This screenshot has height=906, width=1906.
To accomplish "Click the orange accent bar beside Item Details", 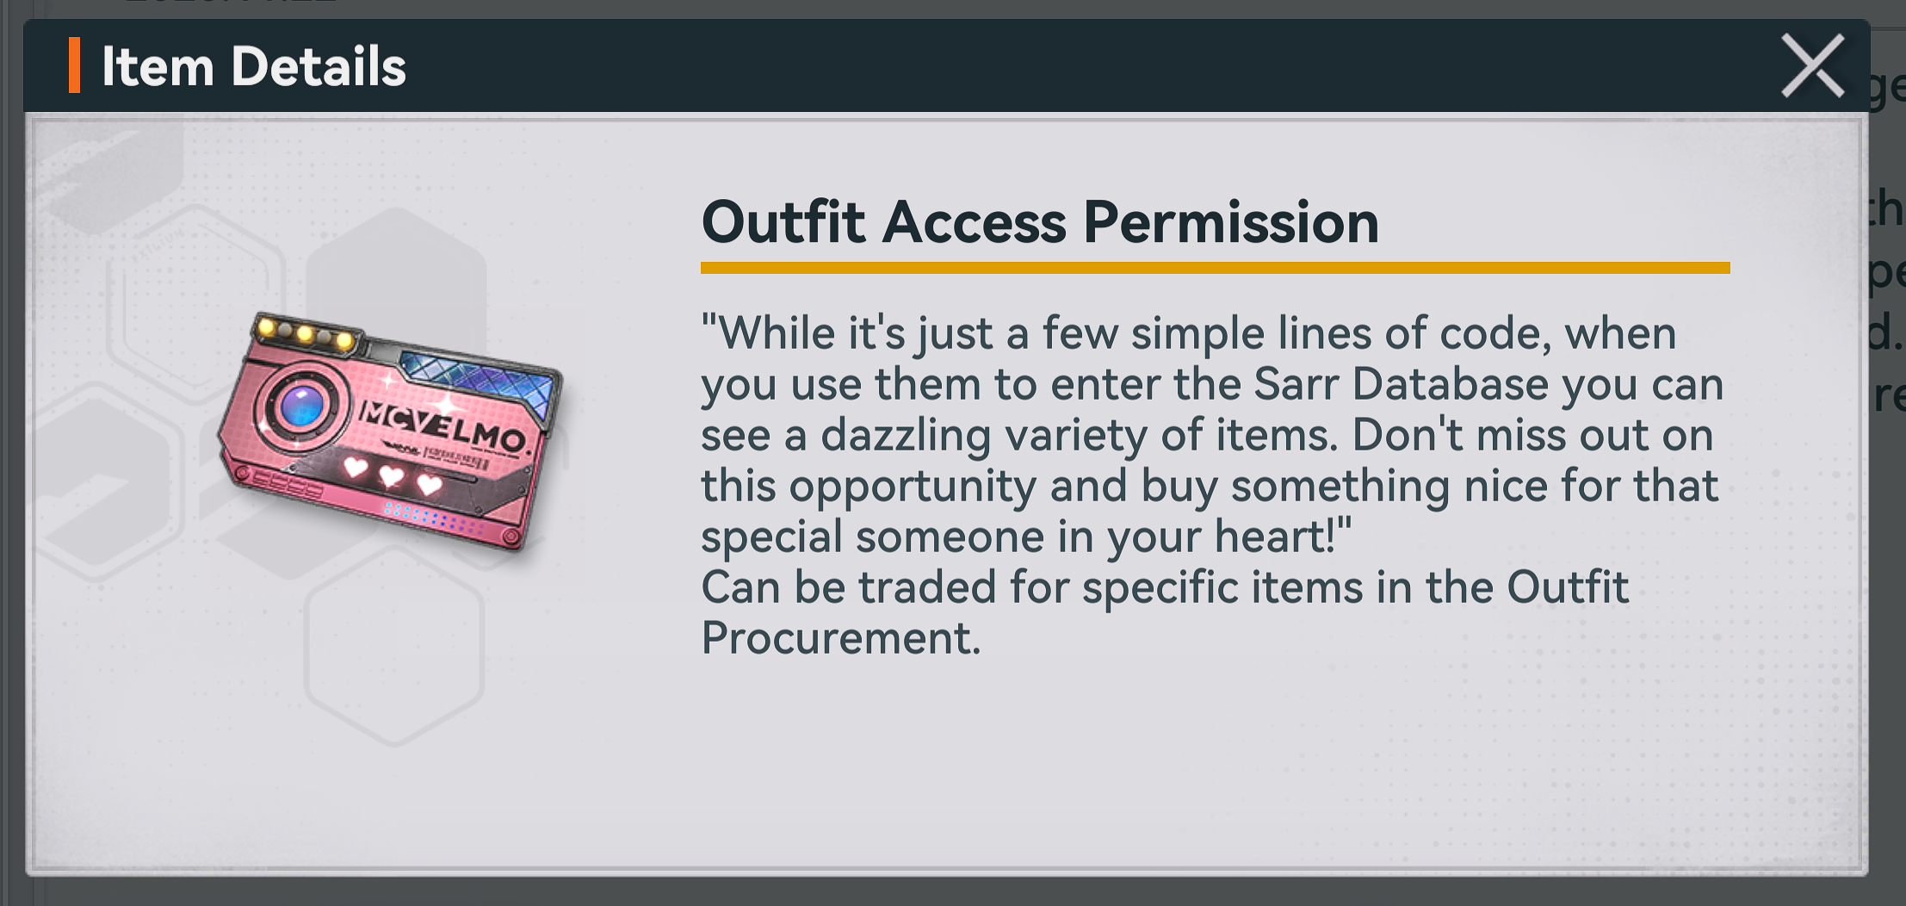I will 75,65.
